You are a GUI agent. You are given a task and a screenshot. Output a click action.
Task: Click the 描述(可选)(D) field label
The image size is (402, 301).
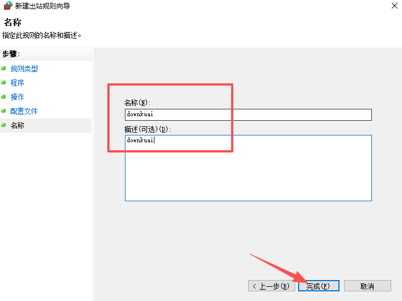coord(148,129)
